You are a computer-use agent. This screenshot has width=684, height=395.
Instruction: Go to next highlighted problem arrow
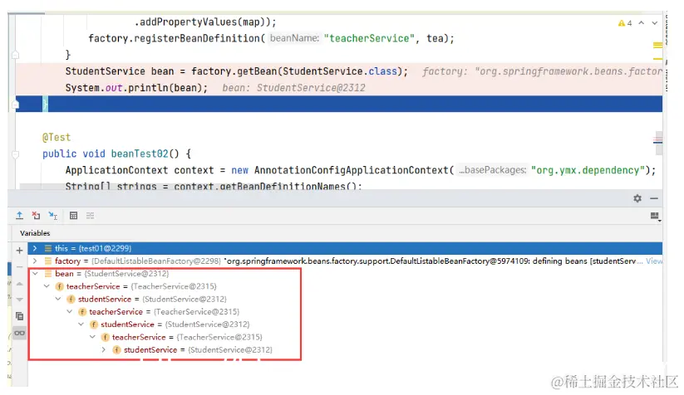(655, 23)
